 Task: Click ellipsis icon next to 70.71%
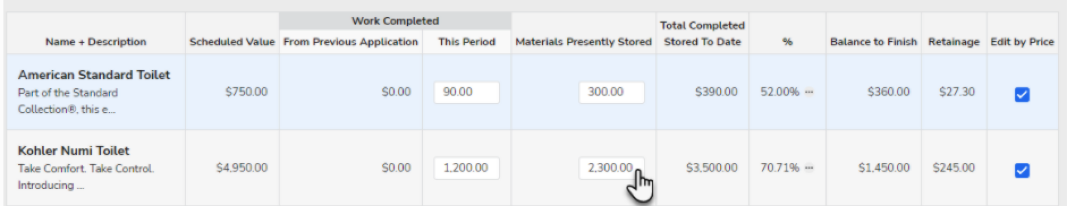point(809,168)
